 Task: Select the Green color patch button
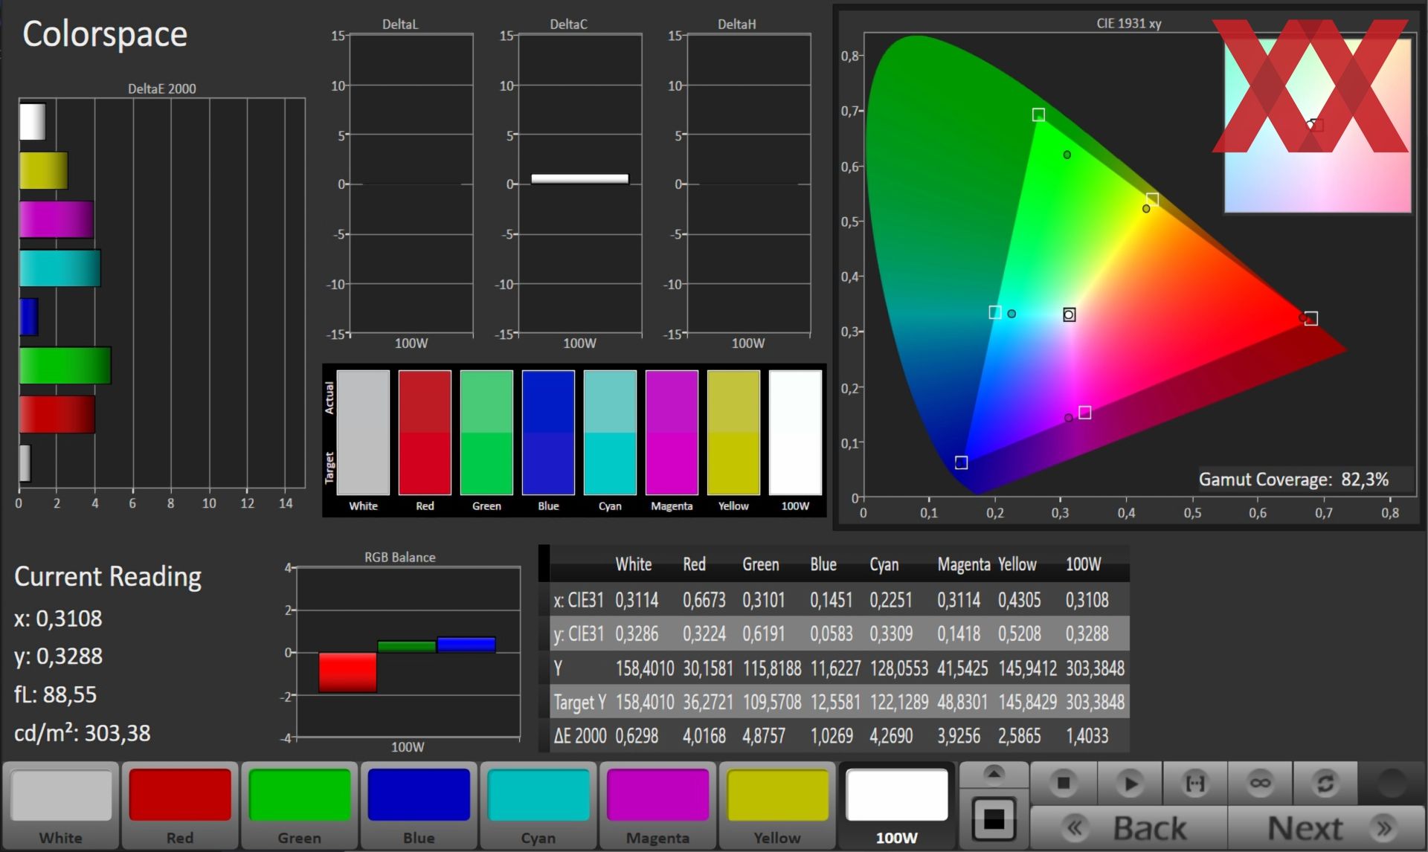tap(300, 806)
